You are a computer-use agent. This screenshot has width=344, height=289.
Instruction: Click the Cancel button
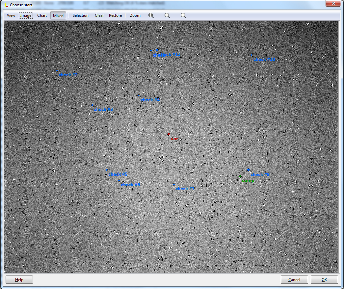tap(294, 279)
